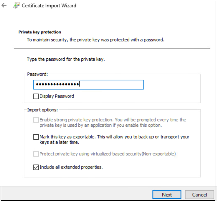
Task: Click the Enable strong private key protection text
Action: pos(113,122)
